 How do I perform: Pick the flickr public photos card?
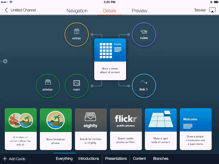pos(126,129)
